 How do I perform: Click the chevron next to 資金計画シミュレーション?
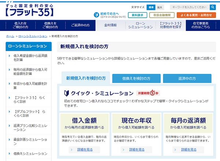10,140
